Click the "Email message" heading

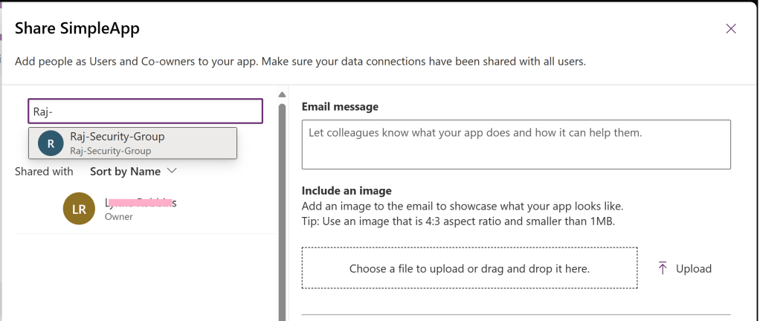(340, 107)
